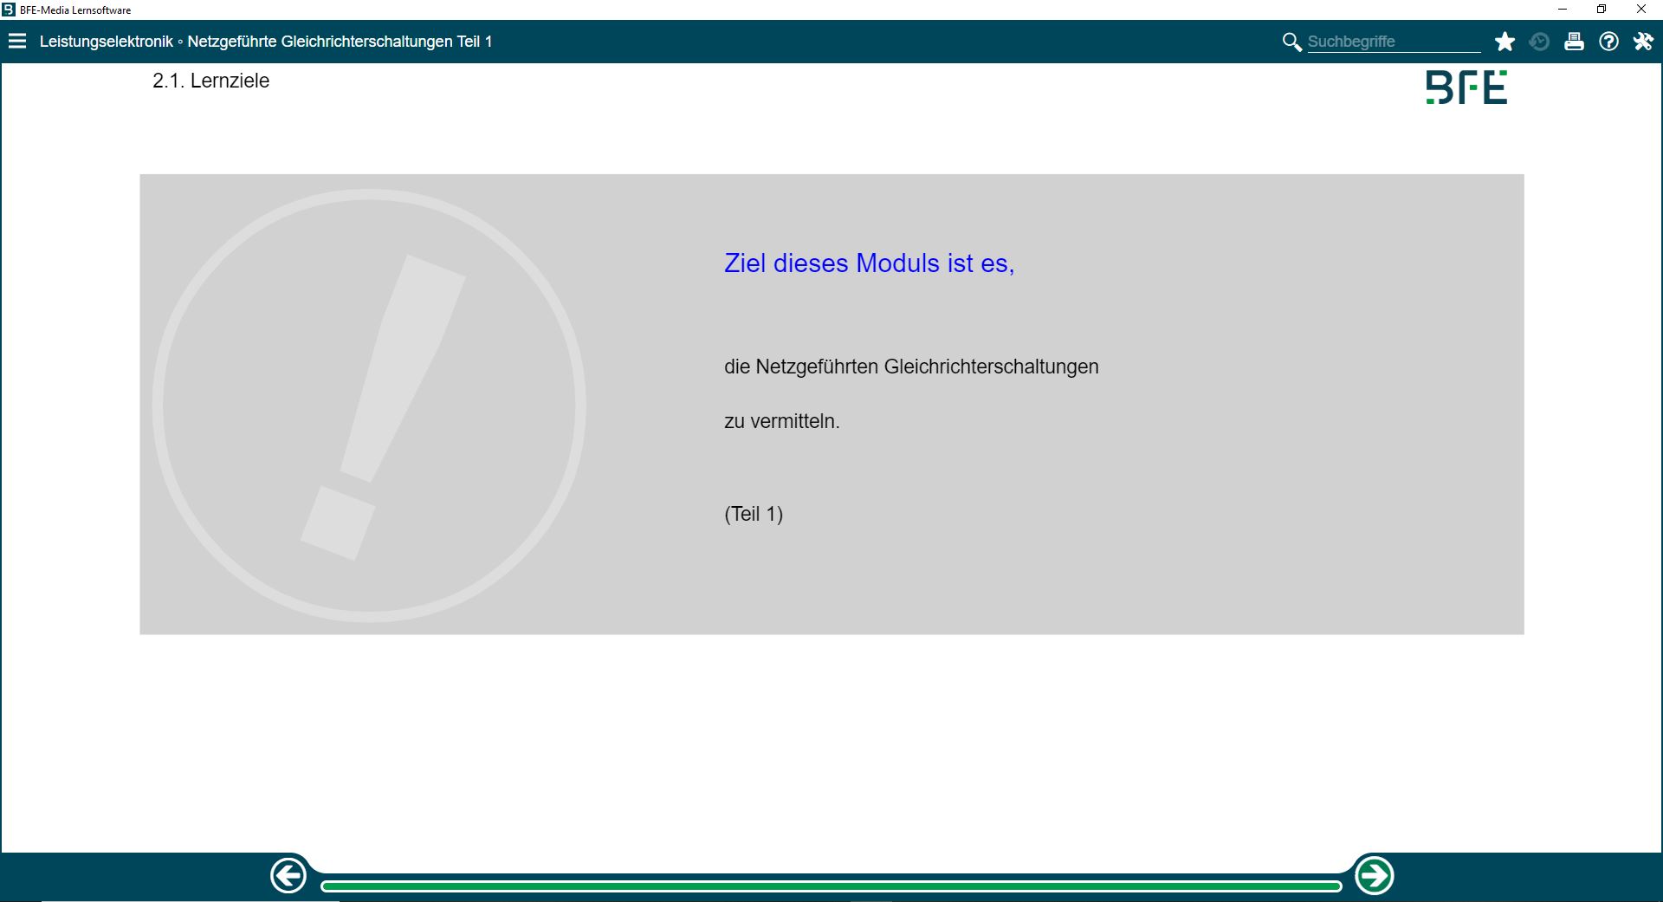Viewport: 1663px width, 902px height.
Task: Click the star favorites icon
Action: 1504,42
